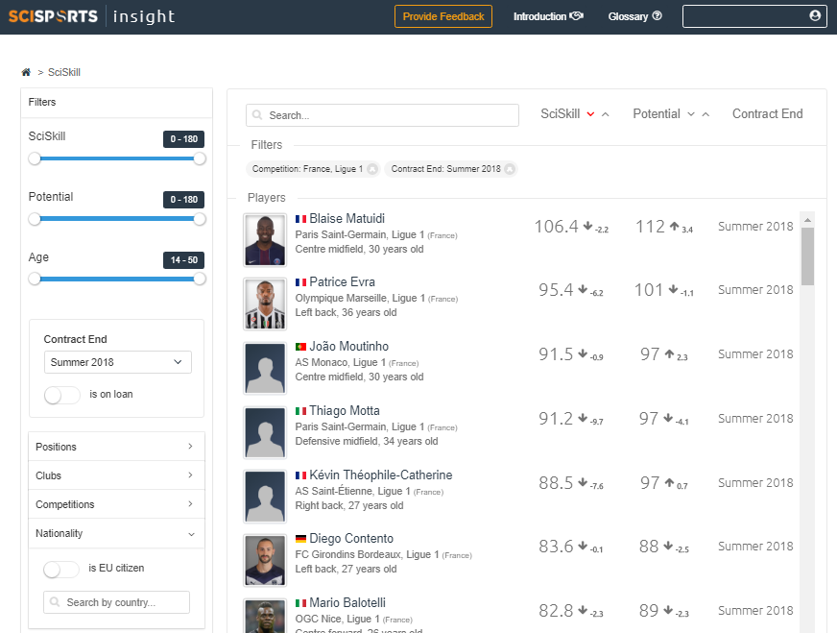Click the Potential column header
The height and width of the screenshot is (633, 837).
pyautogui.click(x=656, y=113)
